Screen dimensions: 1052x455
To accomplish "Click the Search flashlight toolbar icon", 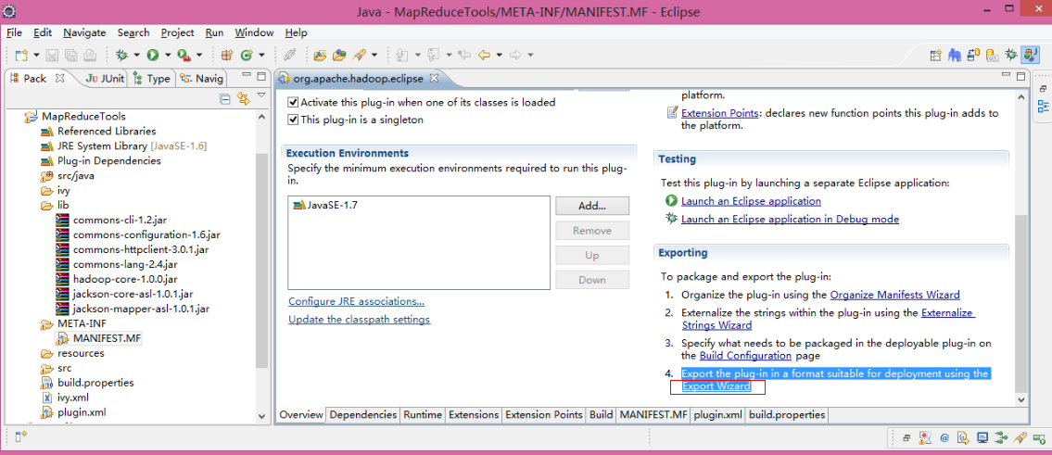I will [x=359, y=55].
